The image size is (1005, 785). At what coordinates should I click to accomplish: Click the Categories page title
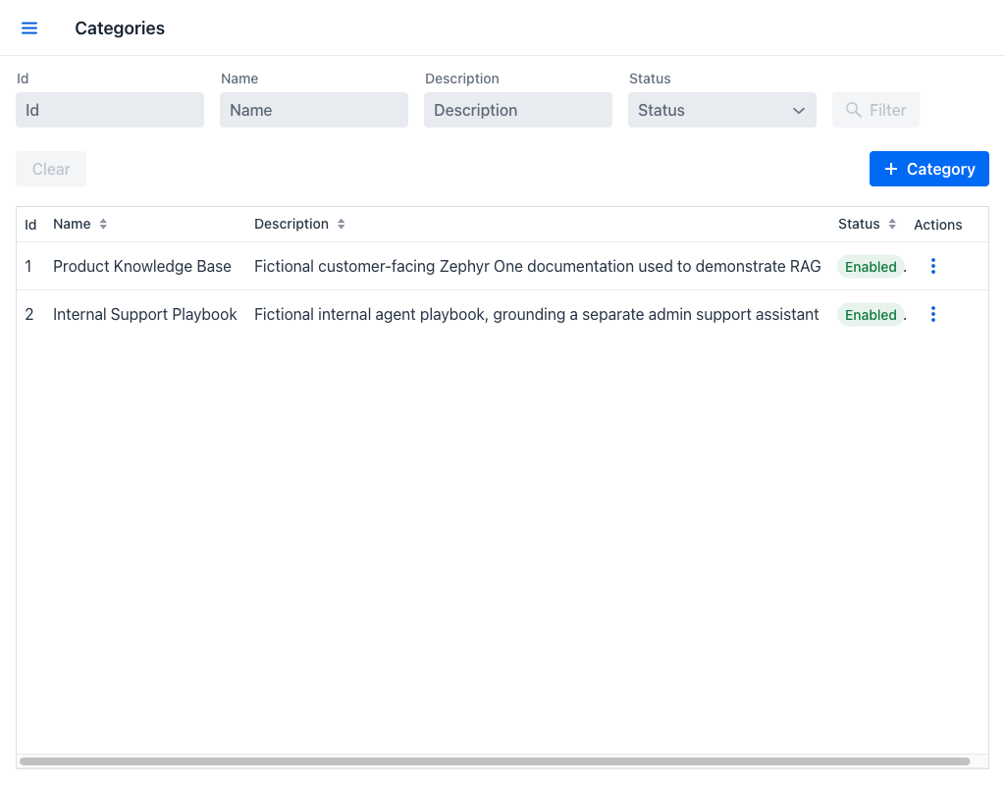tap(120, 28)
